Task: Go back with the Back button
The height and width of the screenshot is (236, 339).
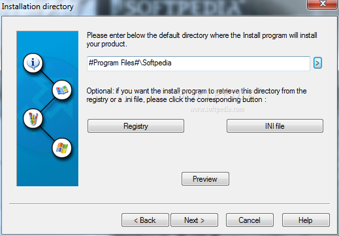Action: coord(145,220)
